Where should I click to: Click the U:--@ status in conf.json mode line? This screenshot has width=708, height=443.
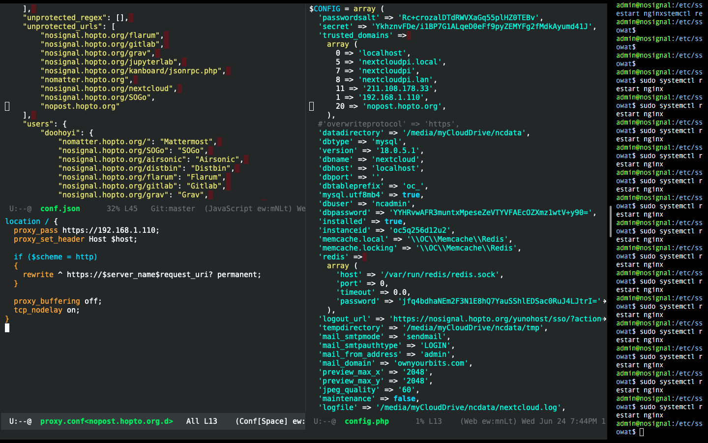pyautogui.click(x=20, y=209)
